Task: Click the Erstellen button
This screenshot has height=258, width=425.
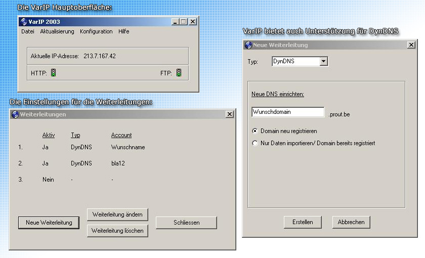Action: tap(303, 222)
